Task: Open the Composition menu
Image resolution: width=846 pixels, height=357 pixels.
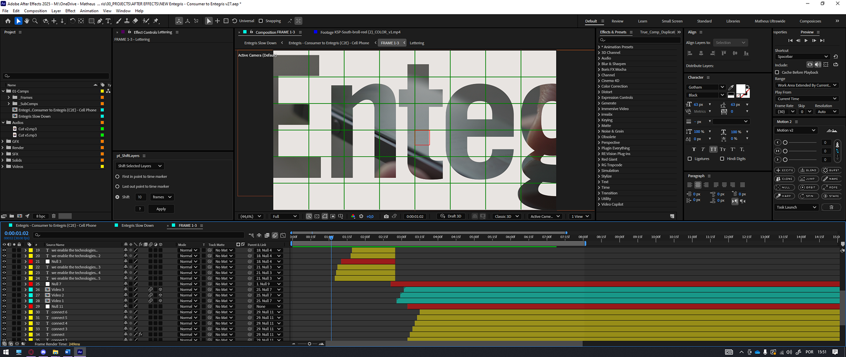Action: 35,11
